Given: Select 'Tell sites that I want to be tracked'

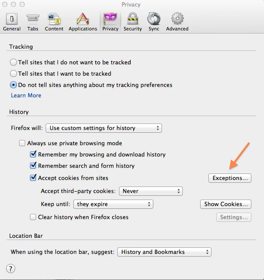Looking at the screenshot, I should 13,73.
